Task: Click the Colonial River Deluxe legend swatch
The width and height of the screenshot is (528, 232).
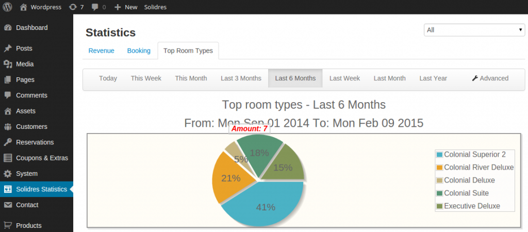Action: coord(439,168)
